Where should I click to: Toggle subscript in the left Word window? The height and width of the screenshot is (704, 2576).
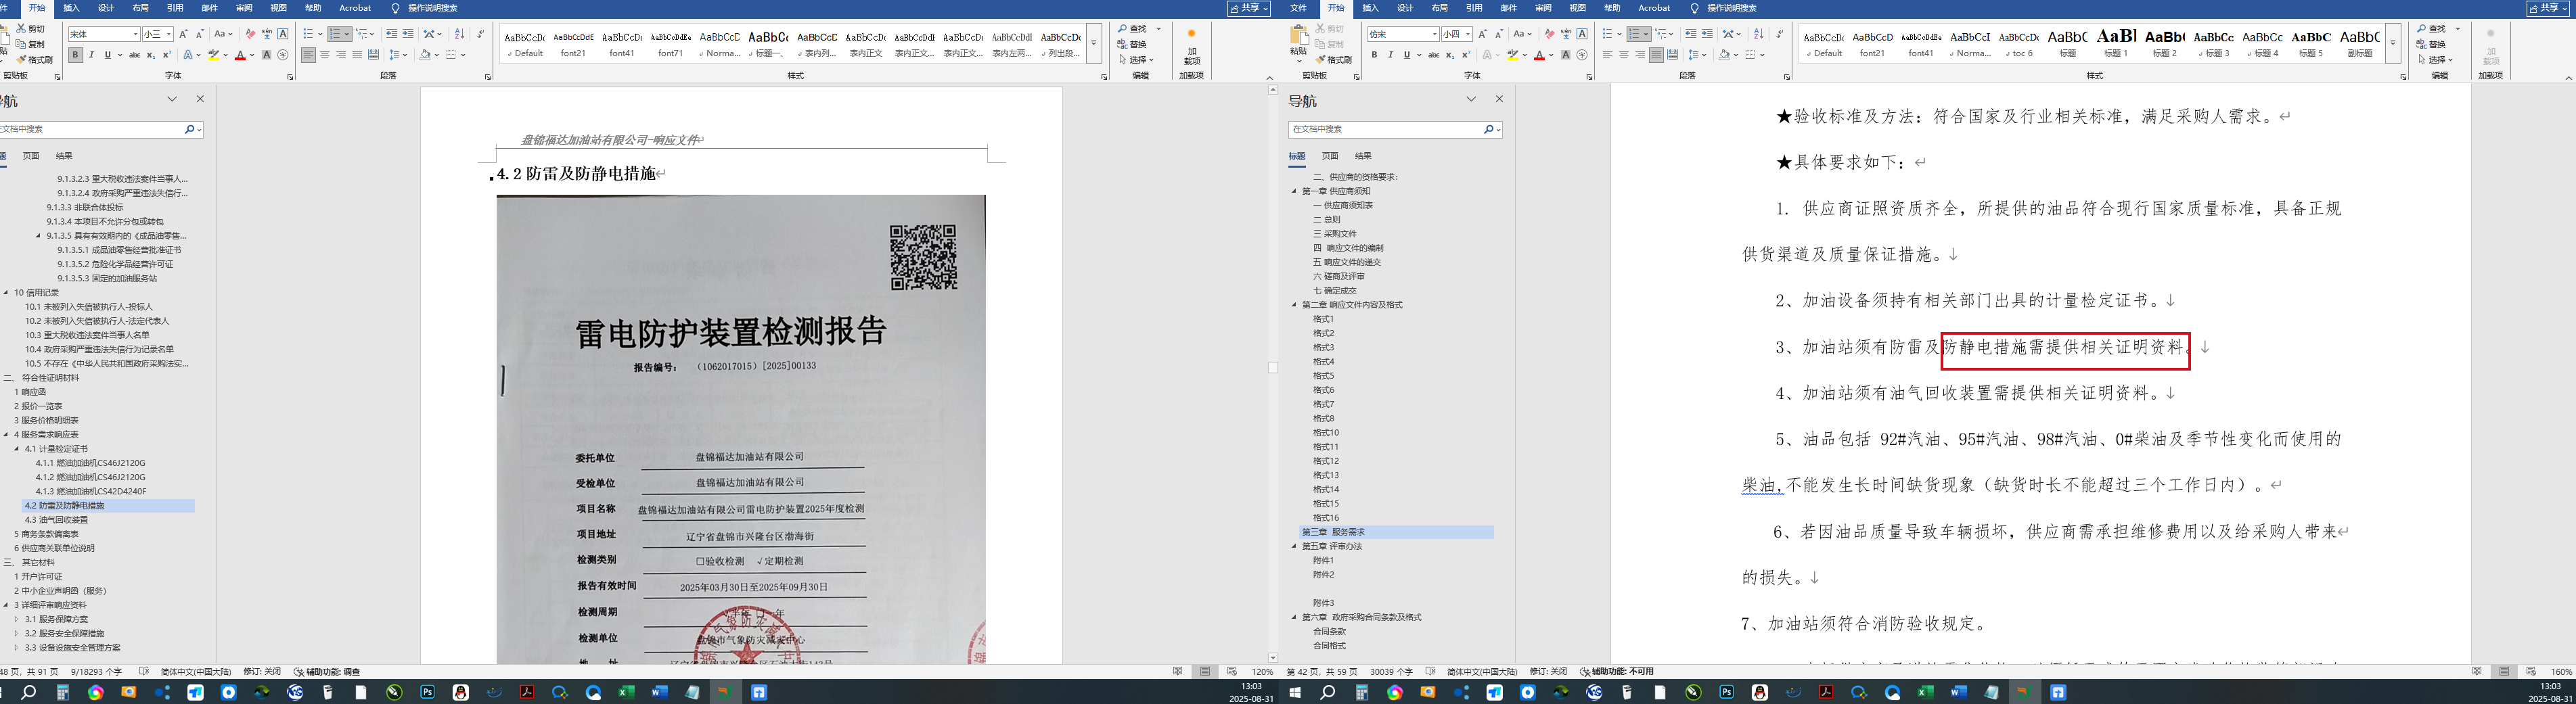coord(151,55)
